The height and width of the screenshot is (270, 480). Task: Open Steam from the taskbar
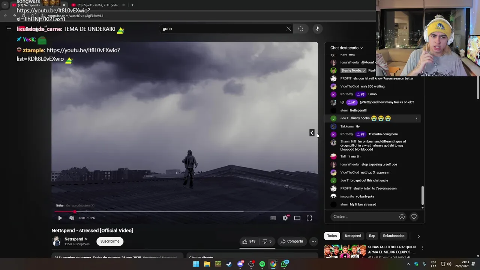point(229,264)
